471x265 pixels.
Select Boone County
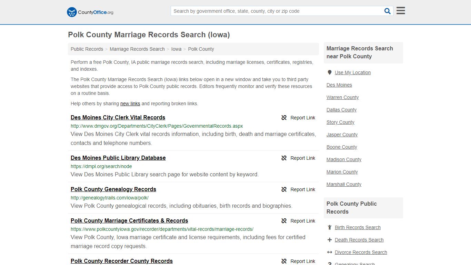342,147
